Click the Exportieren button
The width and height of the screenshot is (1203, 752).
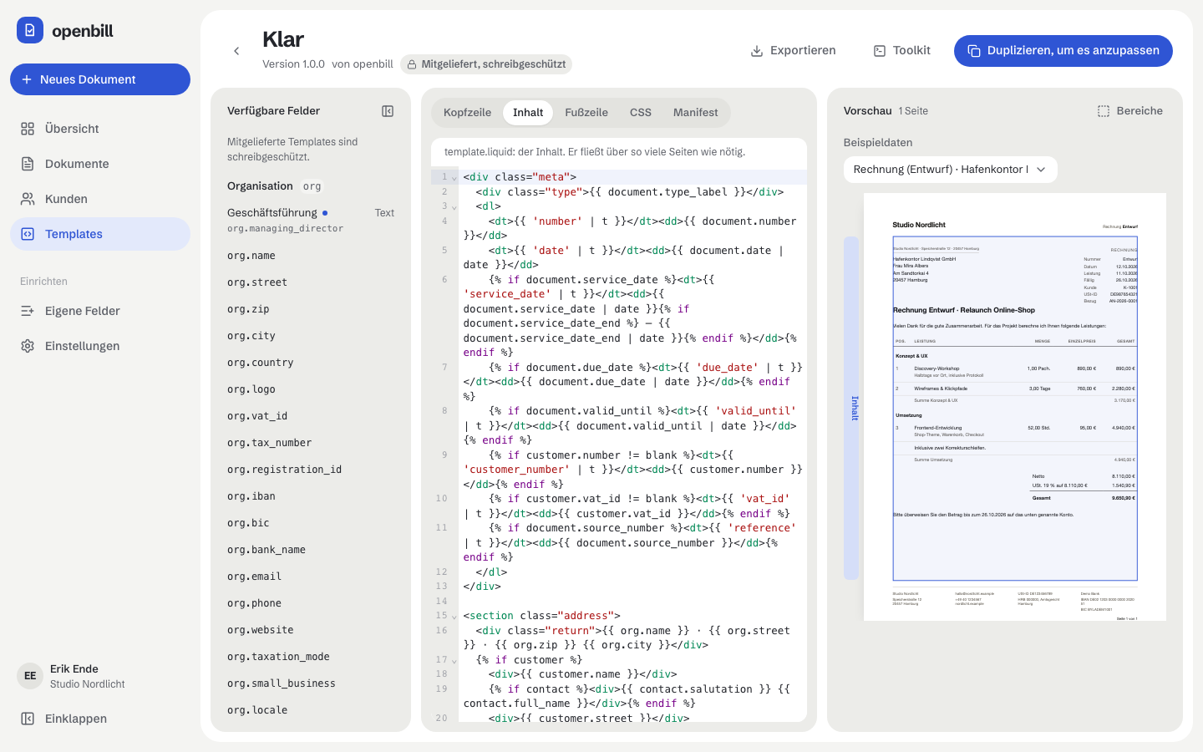tap(793, 51)
